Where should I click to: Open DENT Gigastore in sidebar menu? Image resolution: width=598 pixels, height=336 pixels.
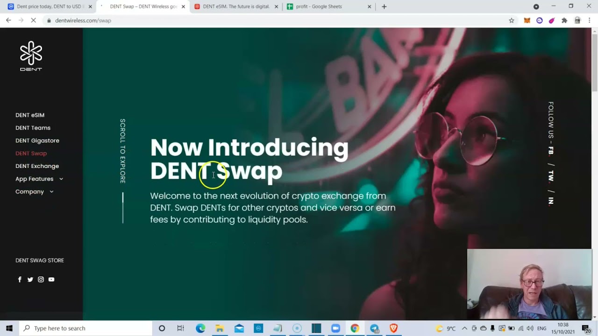[37, 140]
